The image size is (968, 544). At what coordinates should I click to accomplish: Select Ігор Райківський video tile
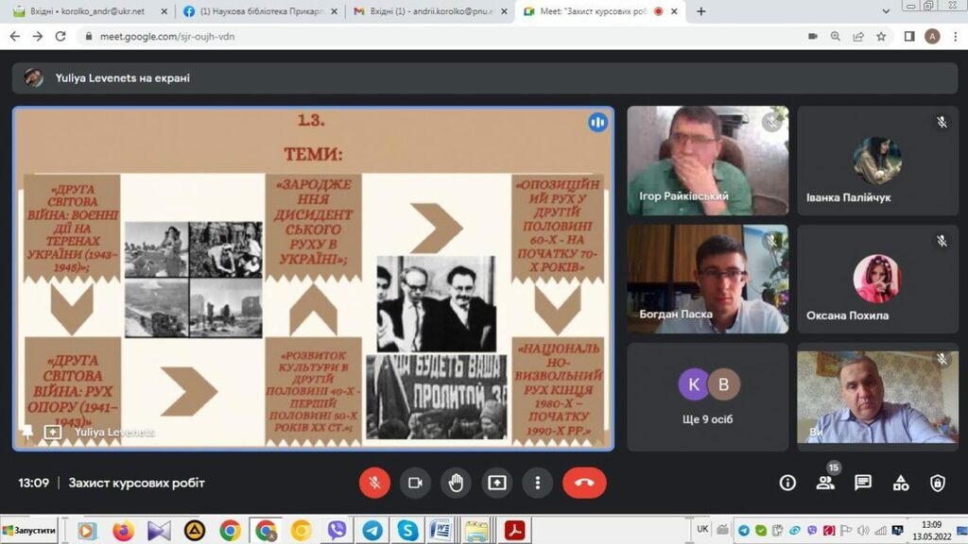pos(707,161)
